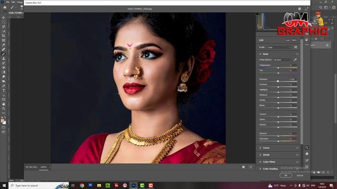Click the Photoshop Home icon

[x=5, y=7]
